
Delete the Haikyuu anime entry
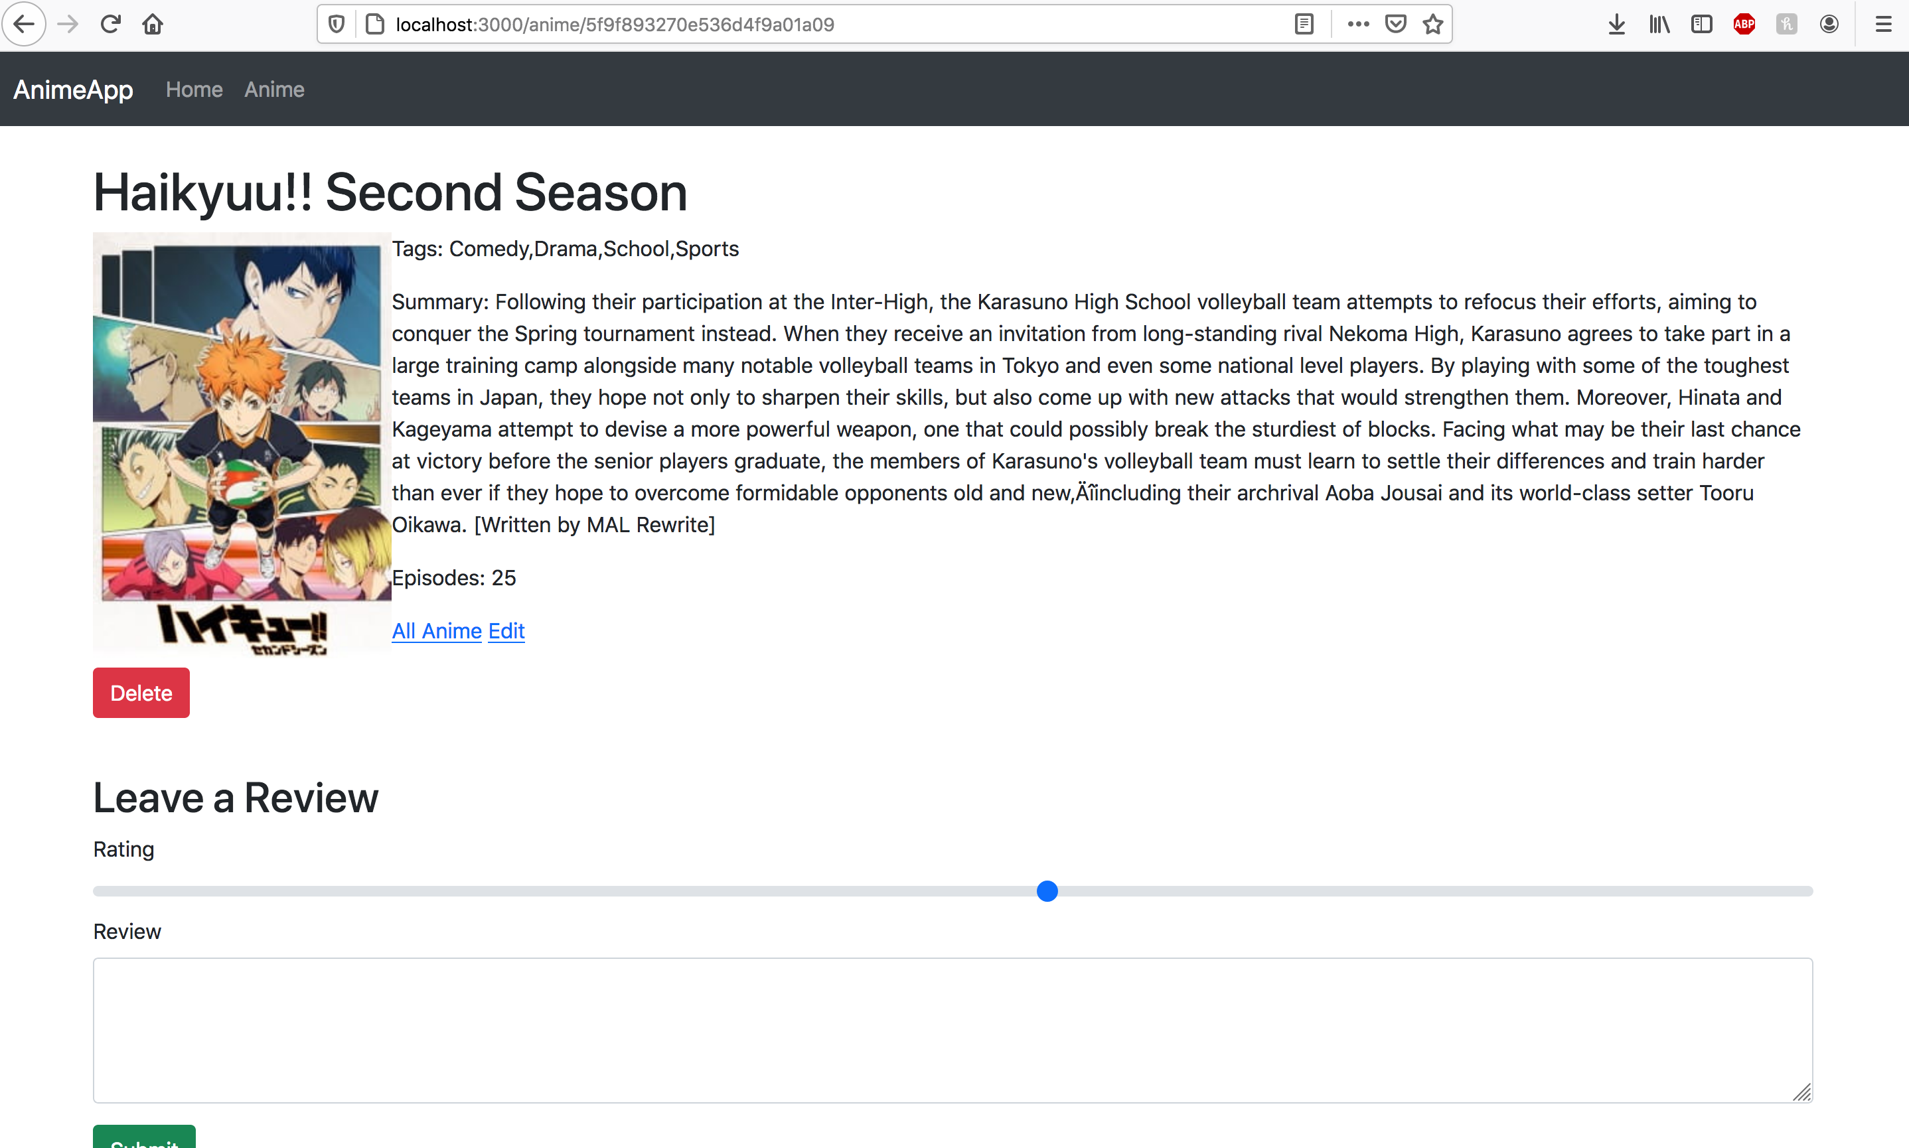coord(141,692)
